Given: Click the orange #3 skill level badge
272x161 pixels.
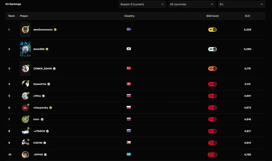Looking at the screenshot, I should (x=212, y=69).
